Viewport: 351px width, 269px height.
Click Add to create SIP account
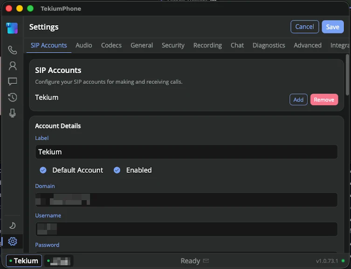(x=298, y=100)
